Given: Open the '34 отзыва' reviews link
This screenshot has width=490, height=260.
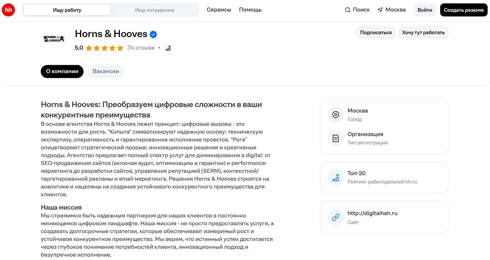Looking at the screenshot, I should click(x=141, y=48).
